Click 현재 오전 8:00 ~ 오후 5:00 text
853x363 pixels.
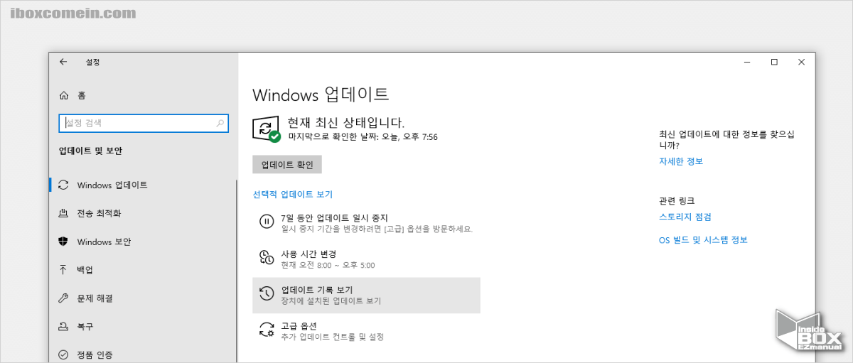click(x=328, y=265)
